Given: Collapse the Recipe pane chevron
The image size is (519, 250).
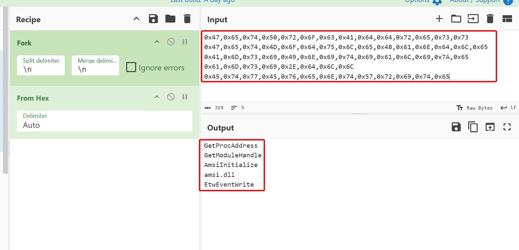Looking at the screenshot, I should [136, 19].
